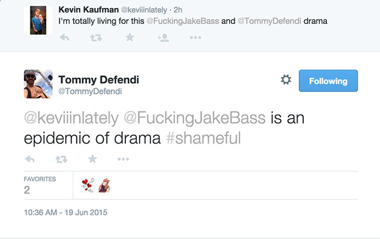Screen dimensions: 380x239
Task: View second favoriter's avatar
Action: pyautogui.click(x=104, y=185)
